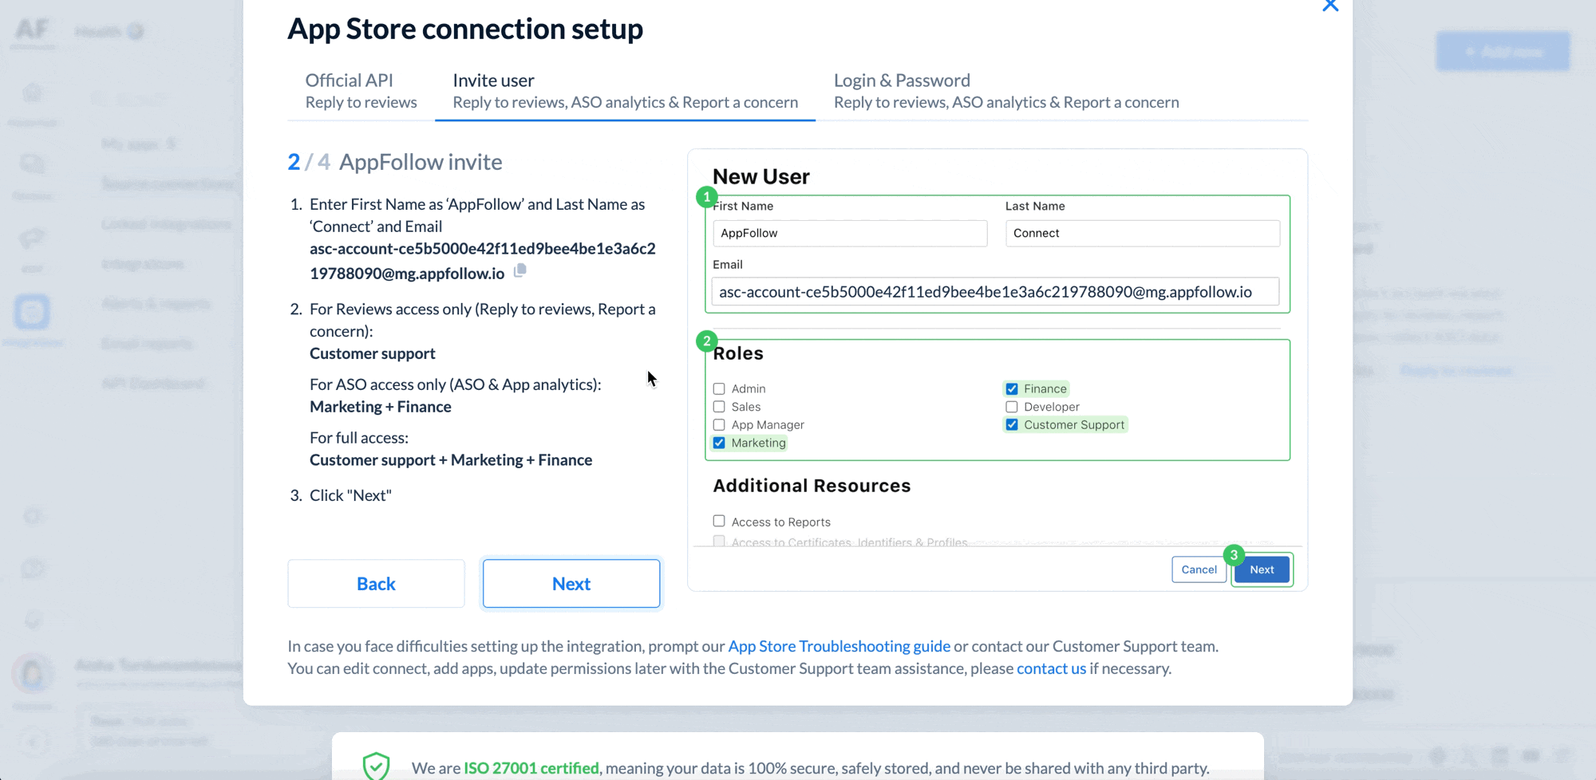The height and width of the screenshot is (780, 1596).
Task: Click 'Customer support + Marketing + Finance' text
Action: tap(451, 460)
